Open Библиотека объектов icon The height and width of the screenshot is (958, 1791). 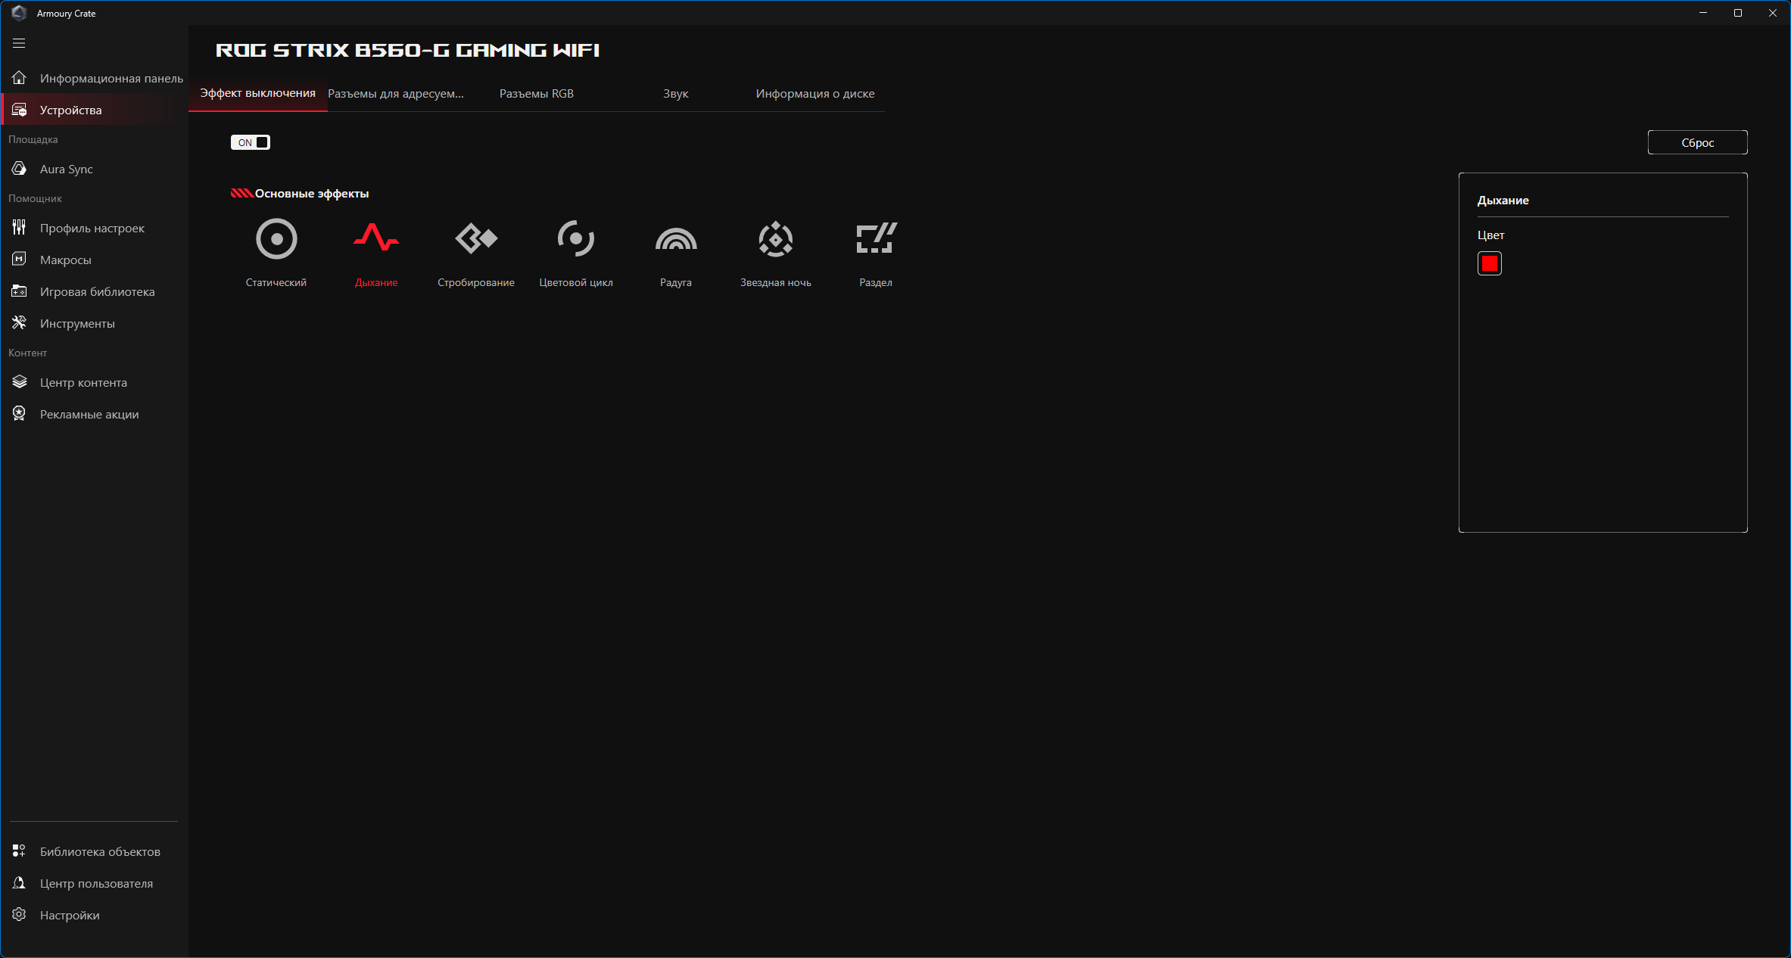(x=19, y=851)
